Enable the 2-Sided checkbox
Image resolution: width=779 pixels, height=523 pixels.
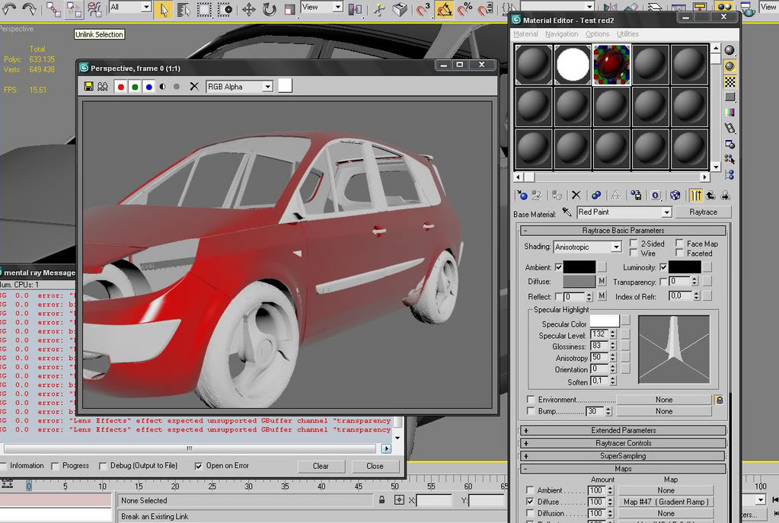click(x=634, y=244)
